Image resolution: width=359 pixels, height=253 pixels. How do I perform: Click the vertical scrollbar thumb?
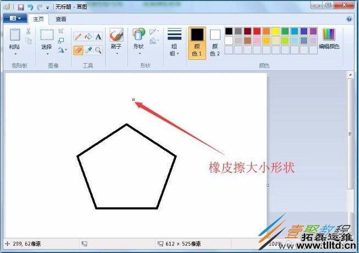pyautogui.click(x=350, y=134)
